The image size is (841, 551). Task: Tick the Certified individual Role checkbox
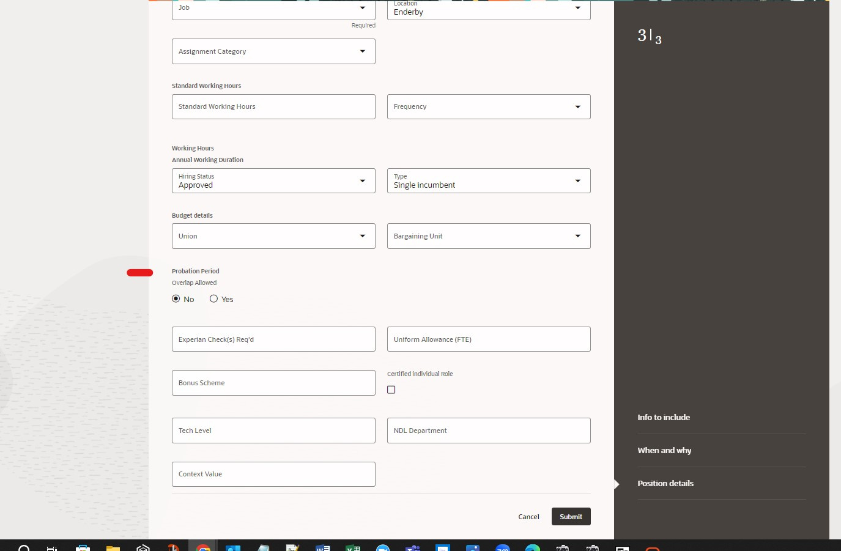391,390
